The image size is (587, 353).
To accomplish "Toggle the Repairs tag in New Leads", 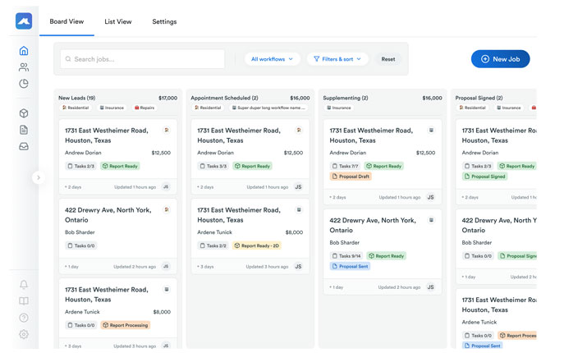I will click(x=144, y=108).
